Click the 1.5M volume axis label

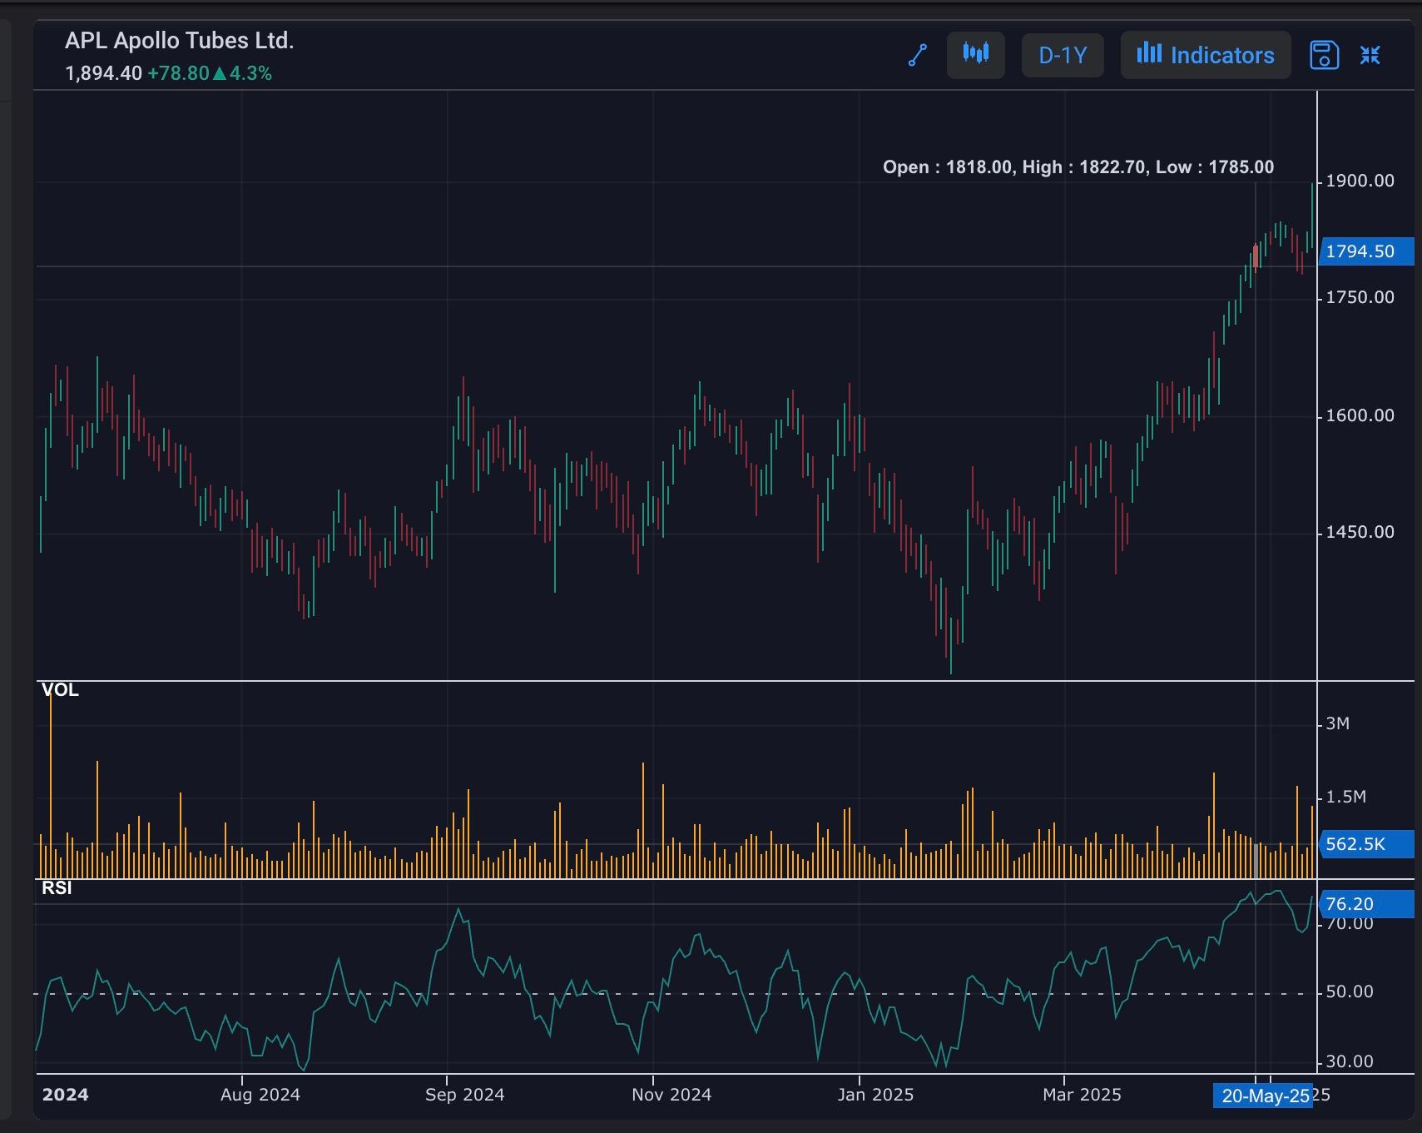[1345, 797]
